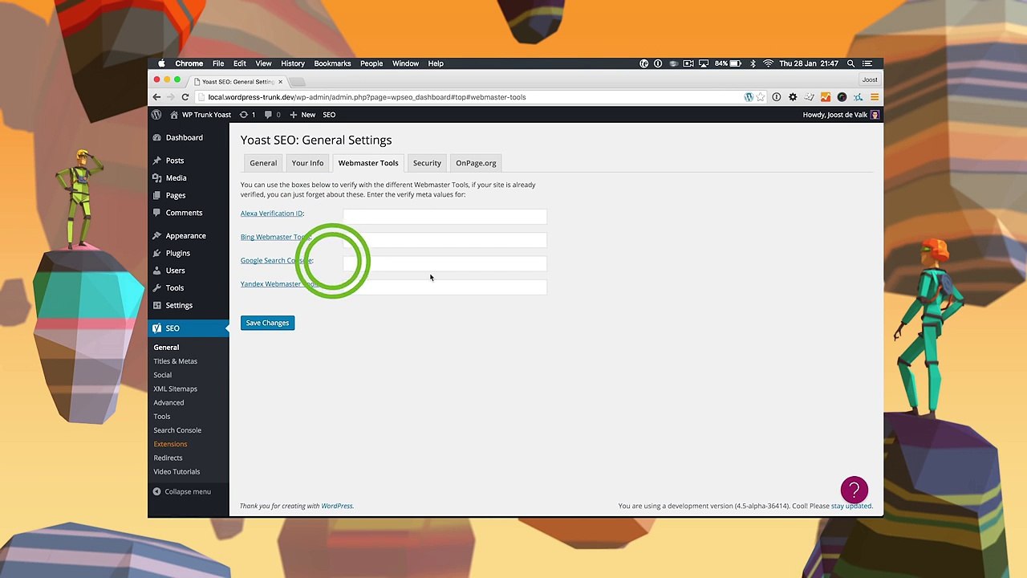
Task: Click the stay updated link
Action: (850, 506)
